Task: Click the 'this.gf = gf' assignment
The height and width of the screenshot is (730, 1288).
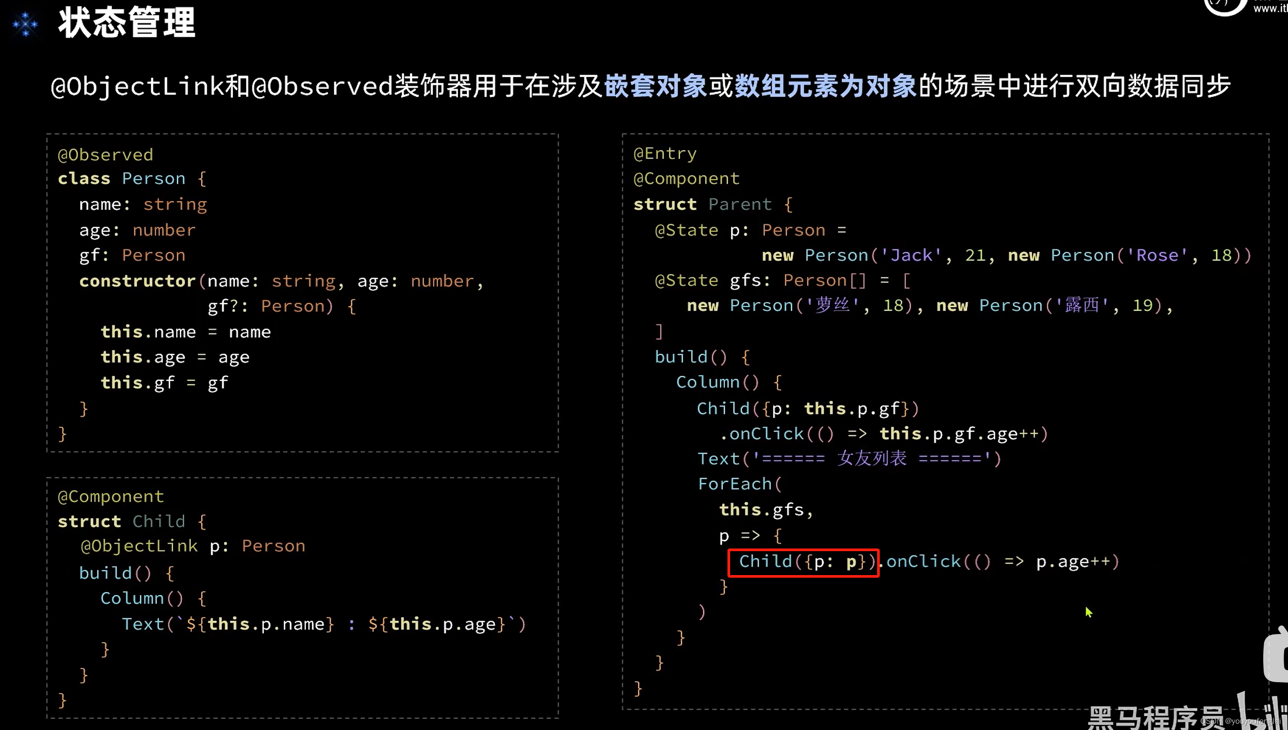Action: 164,383
